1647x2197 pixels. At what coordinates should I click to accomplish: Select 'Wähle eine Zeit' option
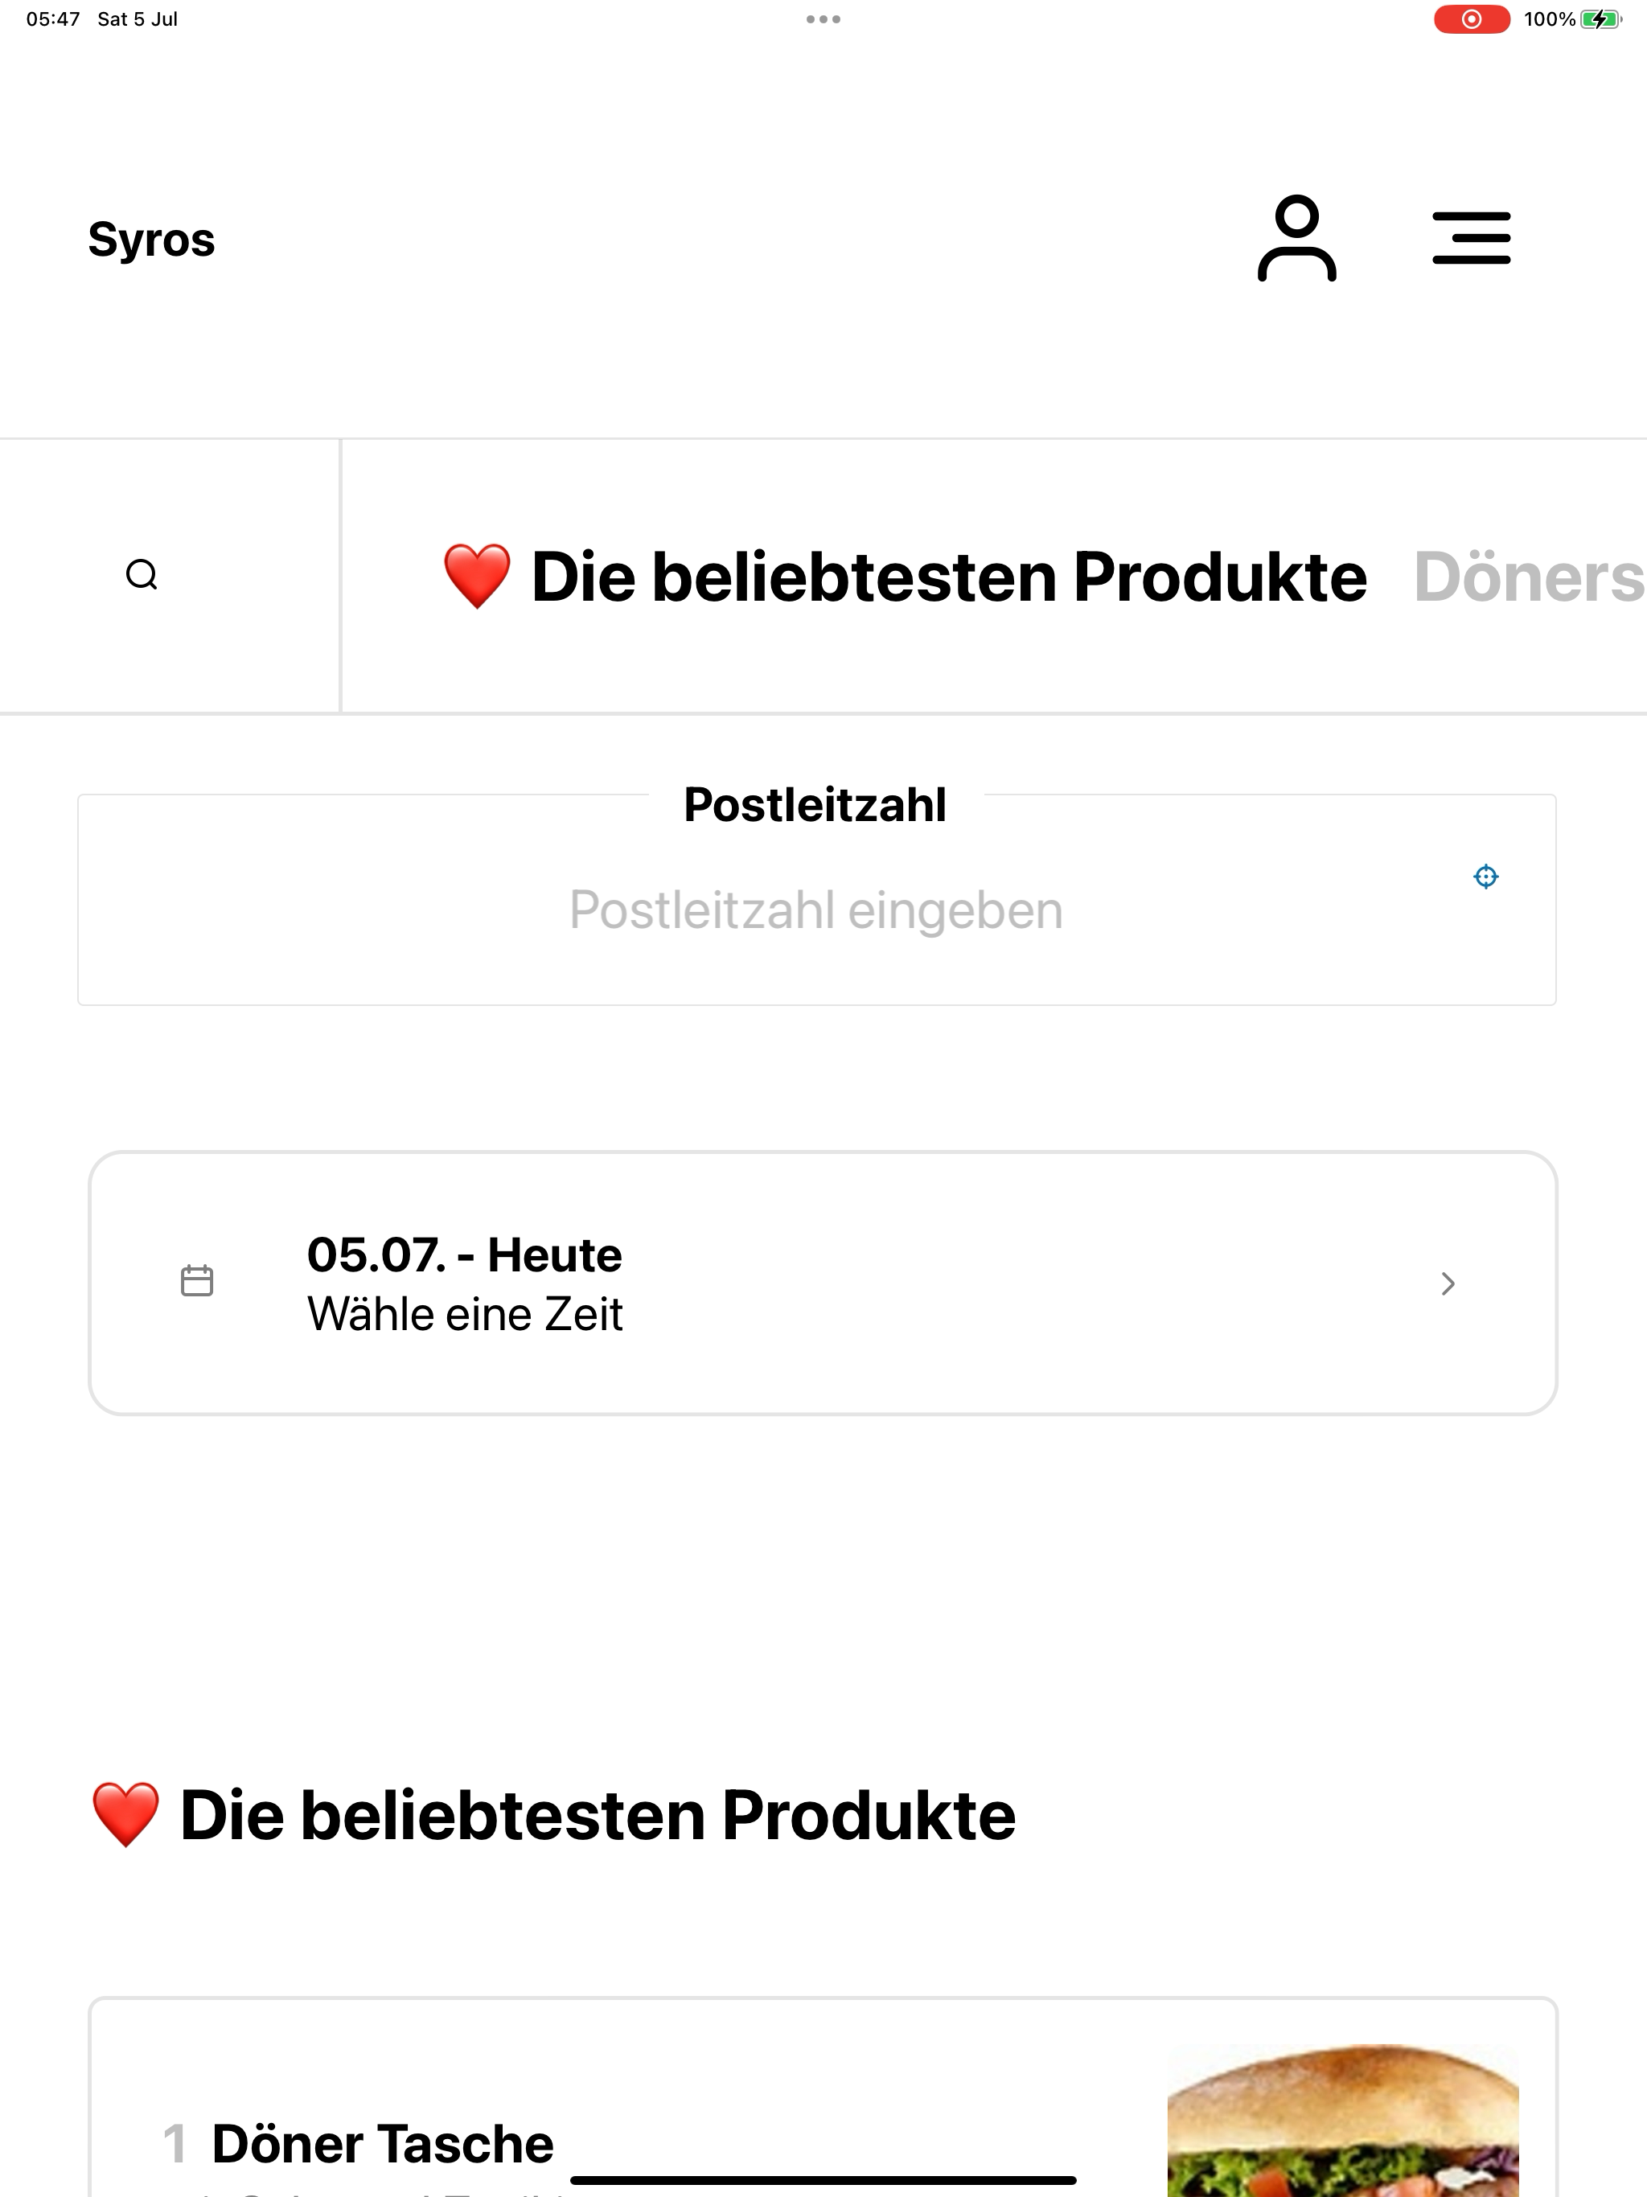[465, 1314]
